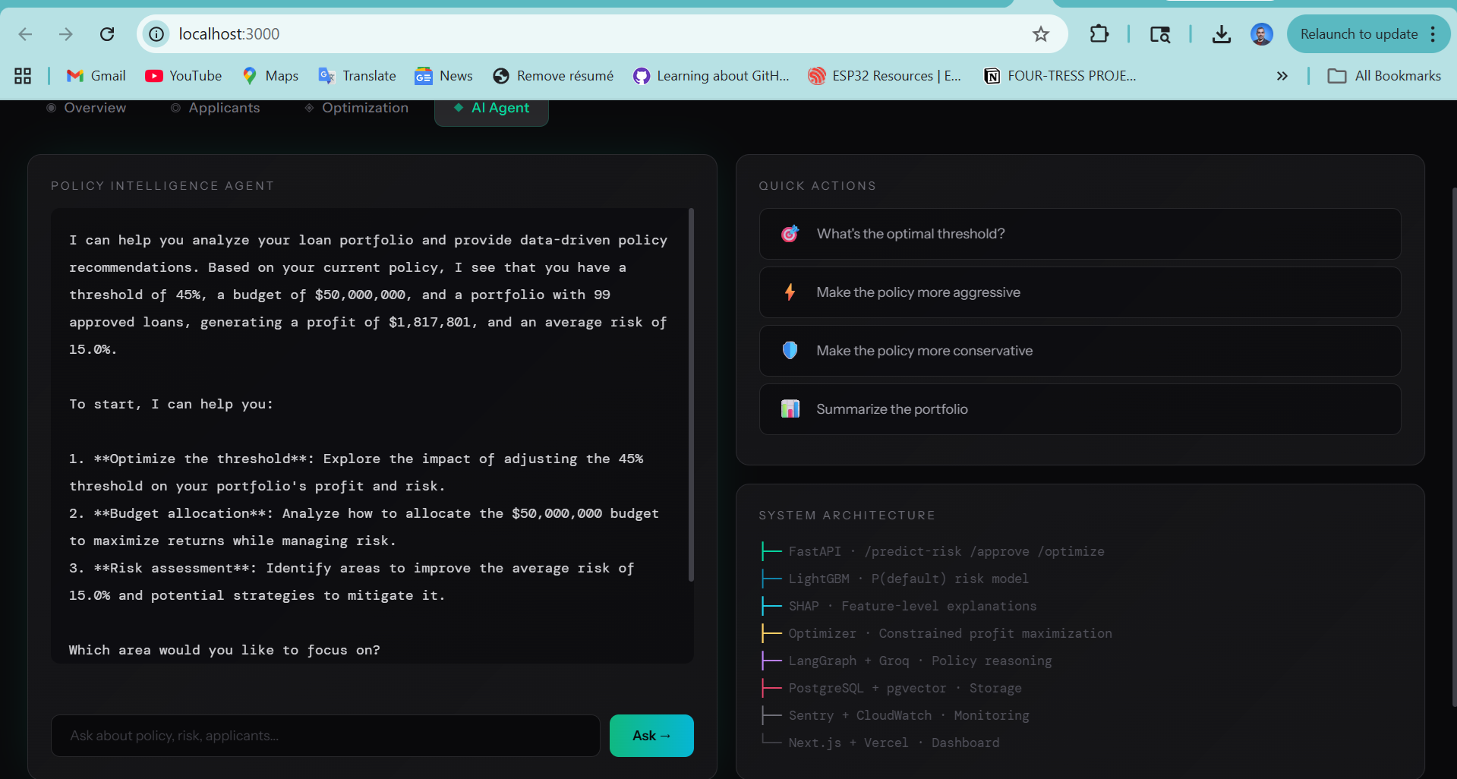Click Relaunch to update button
1457x779 pixels.
click(x=1358, y=34)
